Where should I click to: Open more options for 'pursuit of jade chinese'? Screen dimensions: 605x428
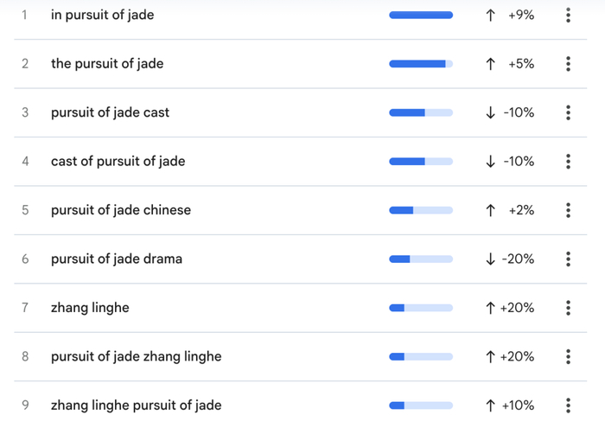568,210
